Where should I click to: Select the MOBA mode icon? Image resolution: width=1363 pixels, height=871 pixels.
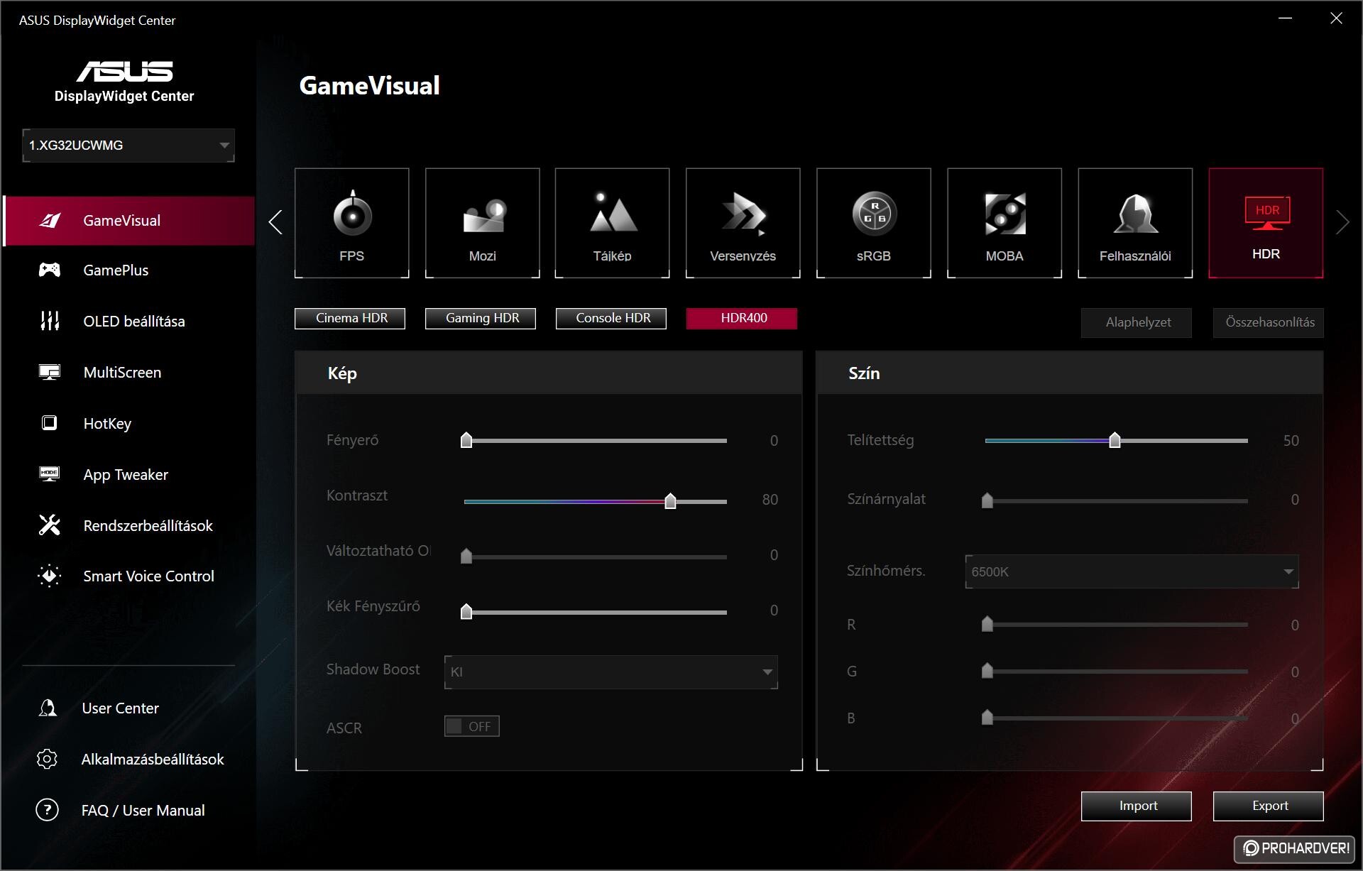coord(1004,223)
